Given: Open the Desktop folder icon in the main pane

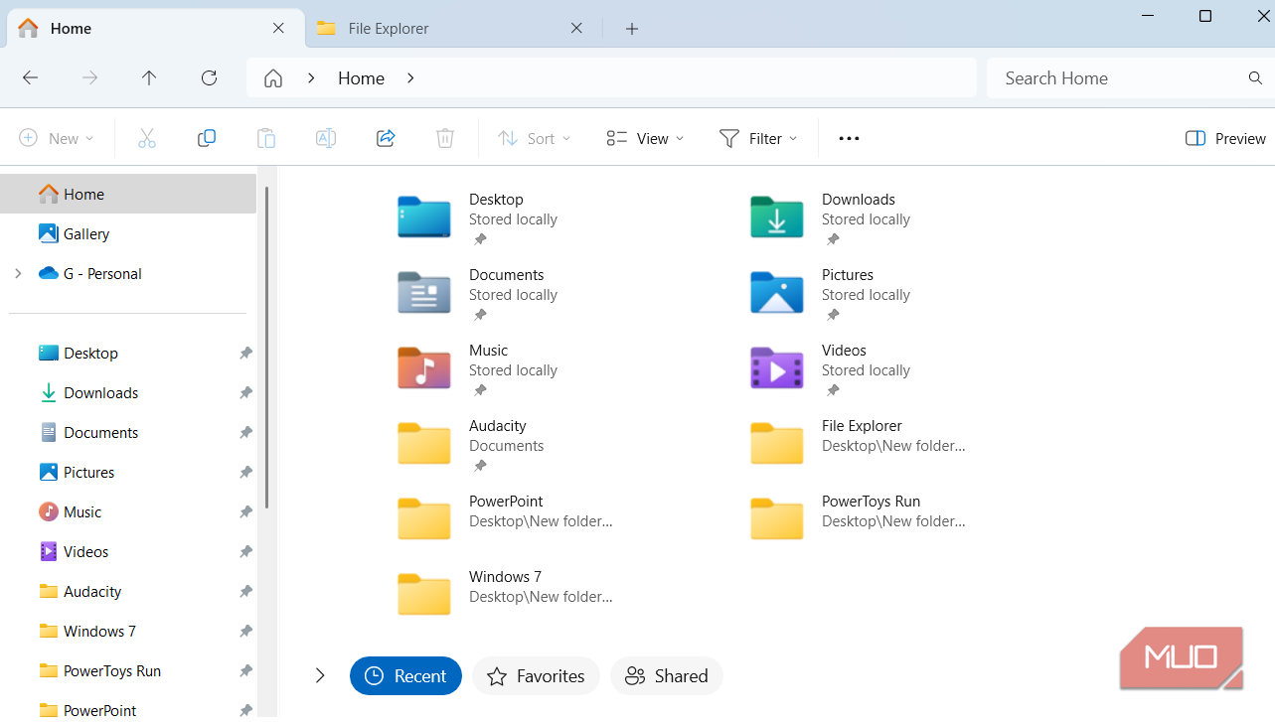Looking at the screenshot, I should pyautogui.click(x=424, y=217).
